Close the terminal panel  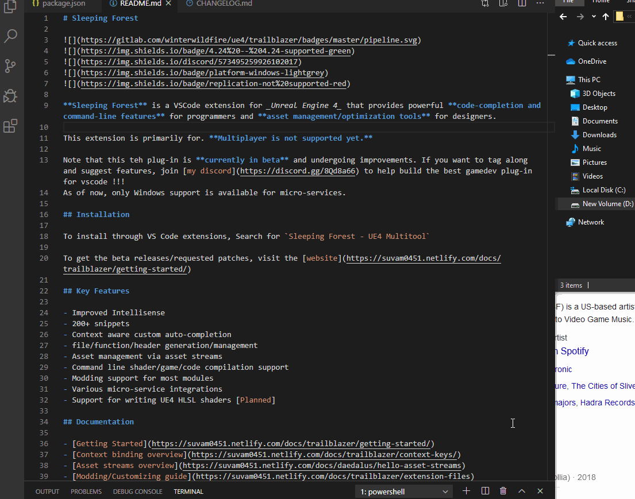point(540,491)
